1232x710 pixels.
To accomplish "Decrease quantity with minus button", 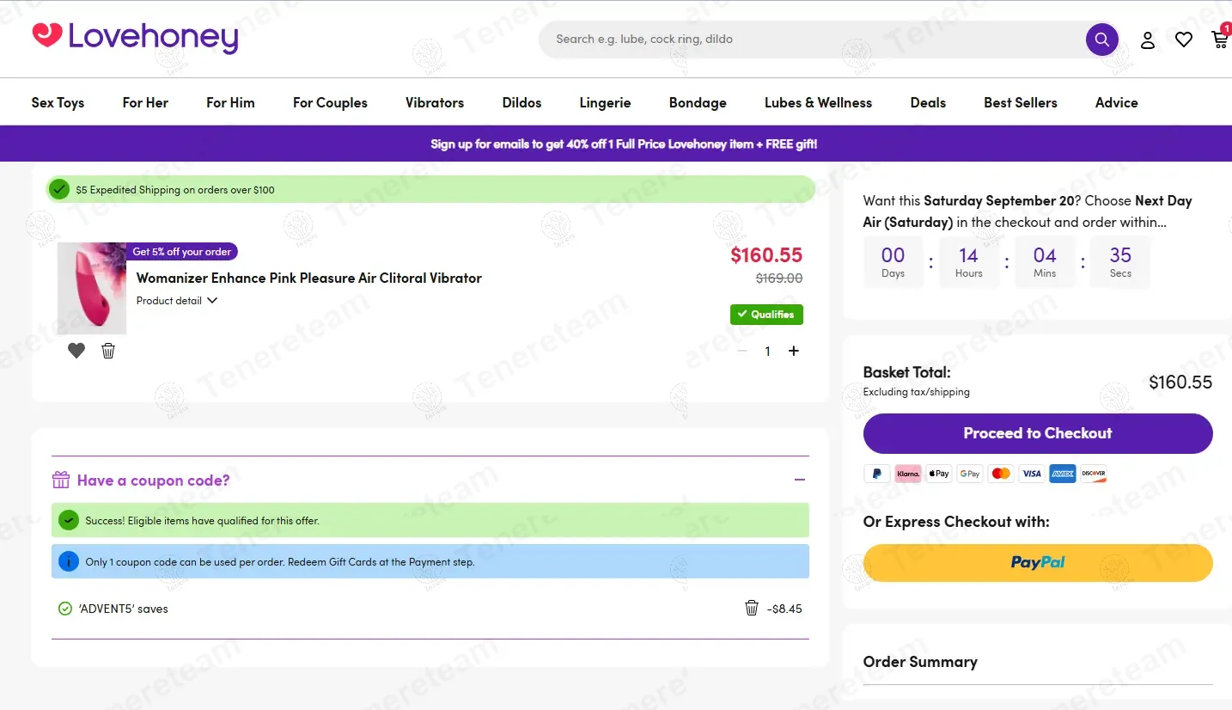I will point(742,351).
